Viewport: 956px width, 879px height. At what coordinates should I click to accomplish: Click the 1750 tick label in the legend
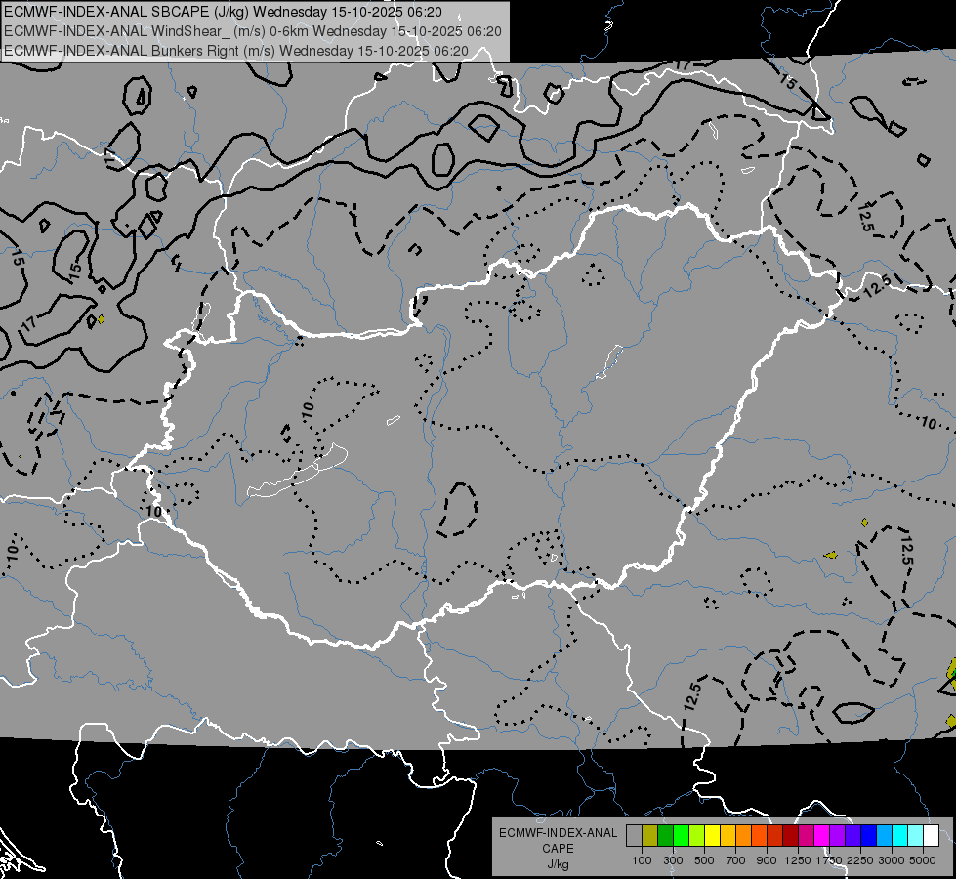tap(829, 860)
